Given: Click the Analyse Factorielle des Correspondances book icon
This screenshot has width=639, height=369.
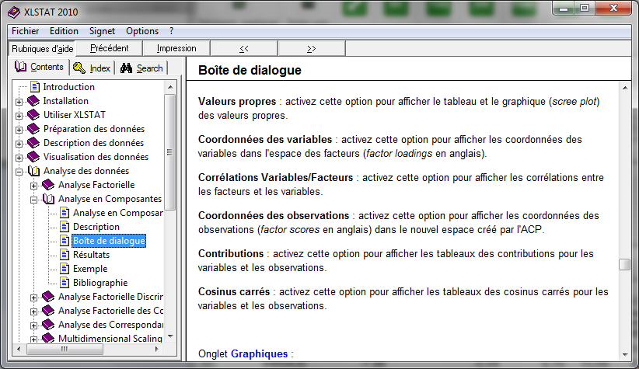Looking at the screenshot, I should (48, 311).
